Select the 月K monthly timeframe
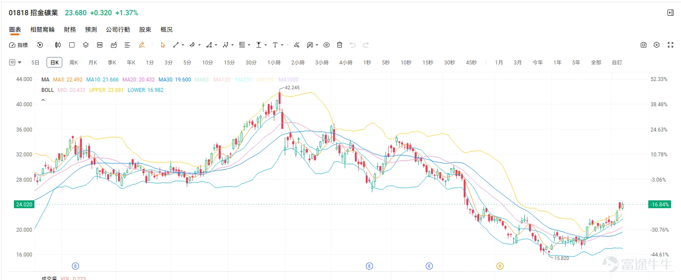The height and width of the screenshot is (280, 681). [x=93, y=62]
